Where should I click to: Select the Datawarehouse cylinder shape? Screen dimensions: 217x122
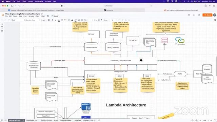tap(91, 47)
